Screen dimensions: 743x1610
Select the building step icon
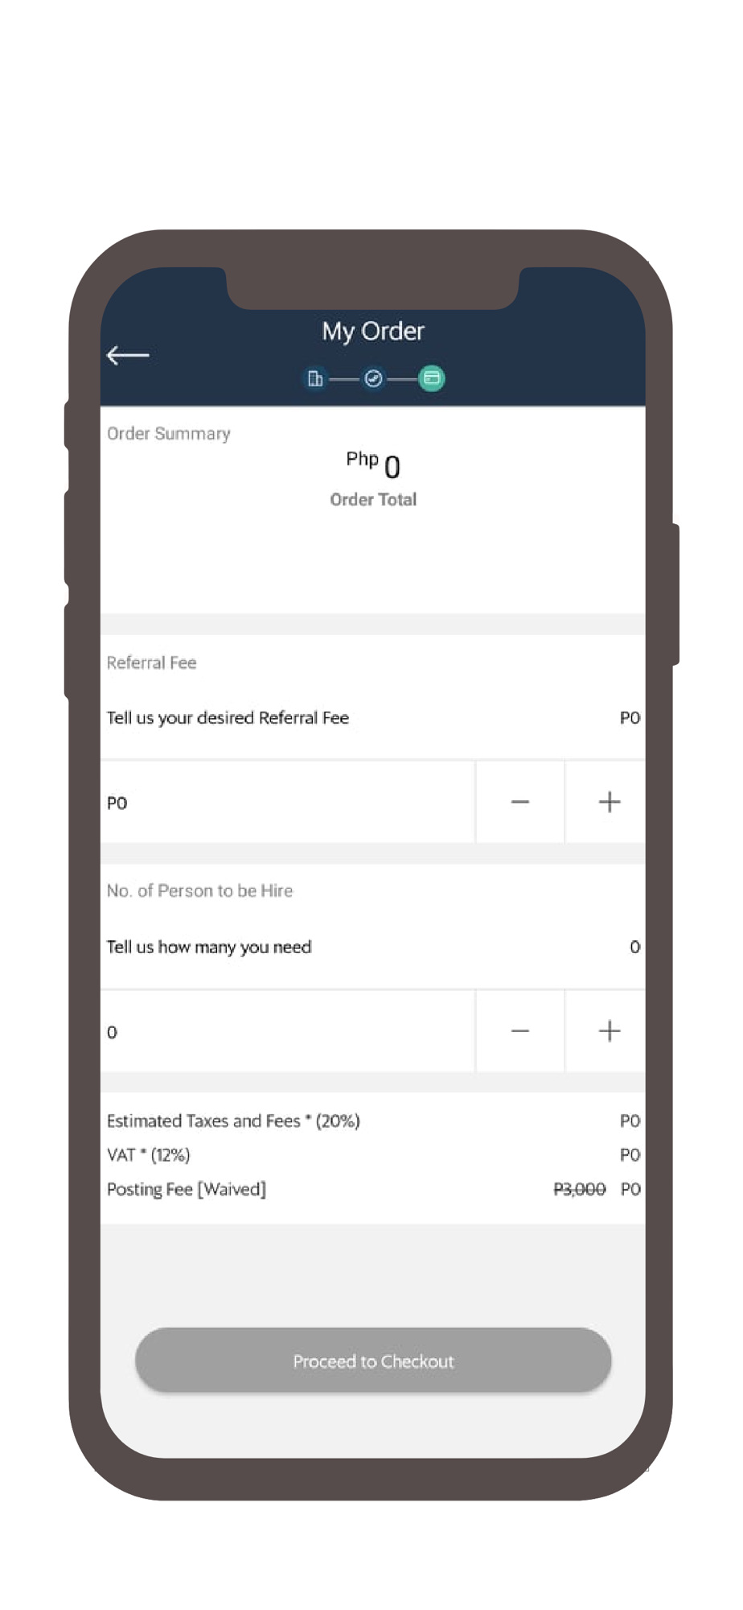click(315, 378)
